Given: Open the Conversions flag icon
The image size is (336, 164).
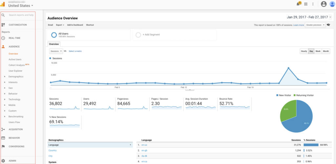Looking at the screenshot, I should [x=3, y=146].
